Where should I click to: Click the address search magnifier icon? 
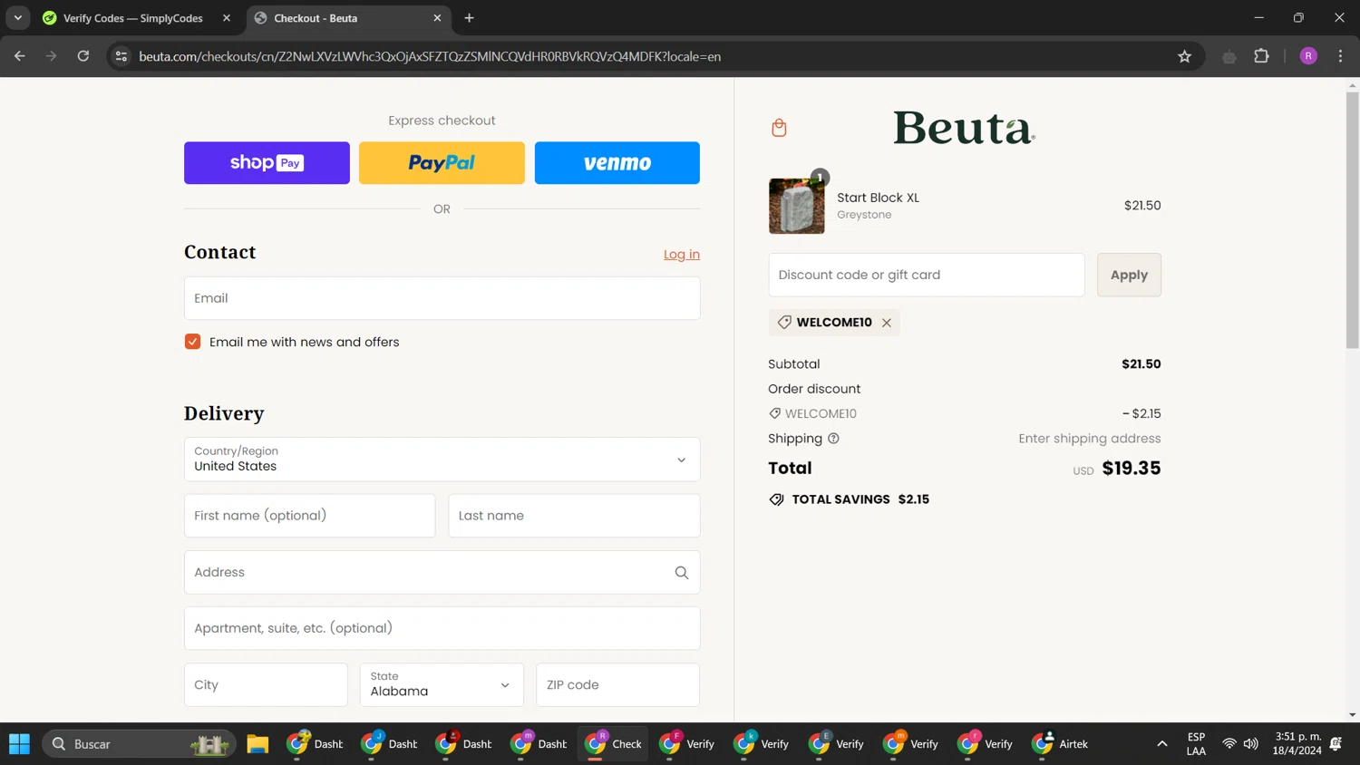pos(682,573)
